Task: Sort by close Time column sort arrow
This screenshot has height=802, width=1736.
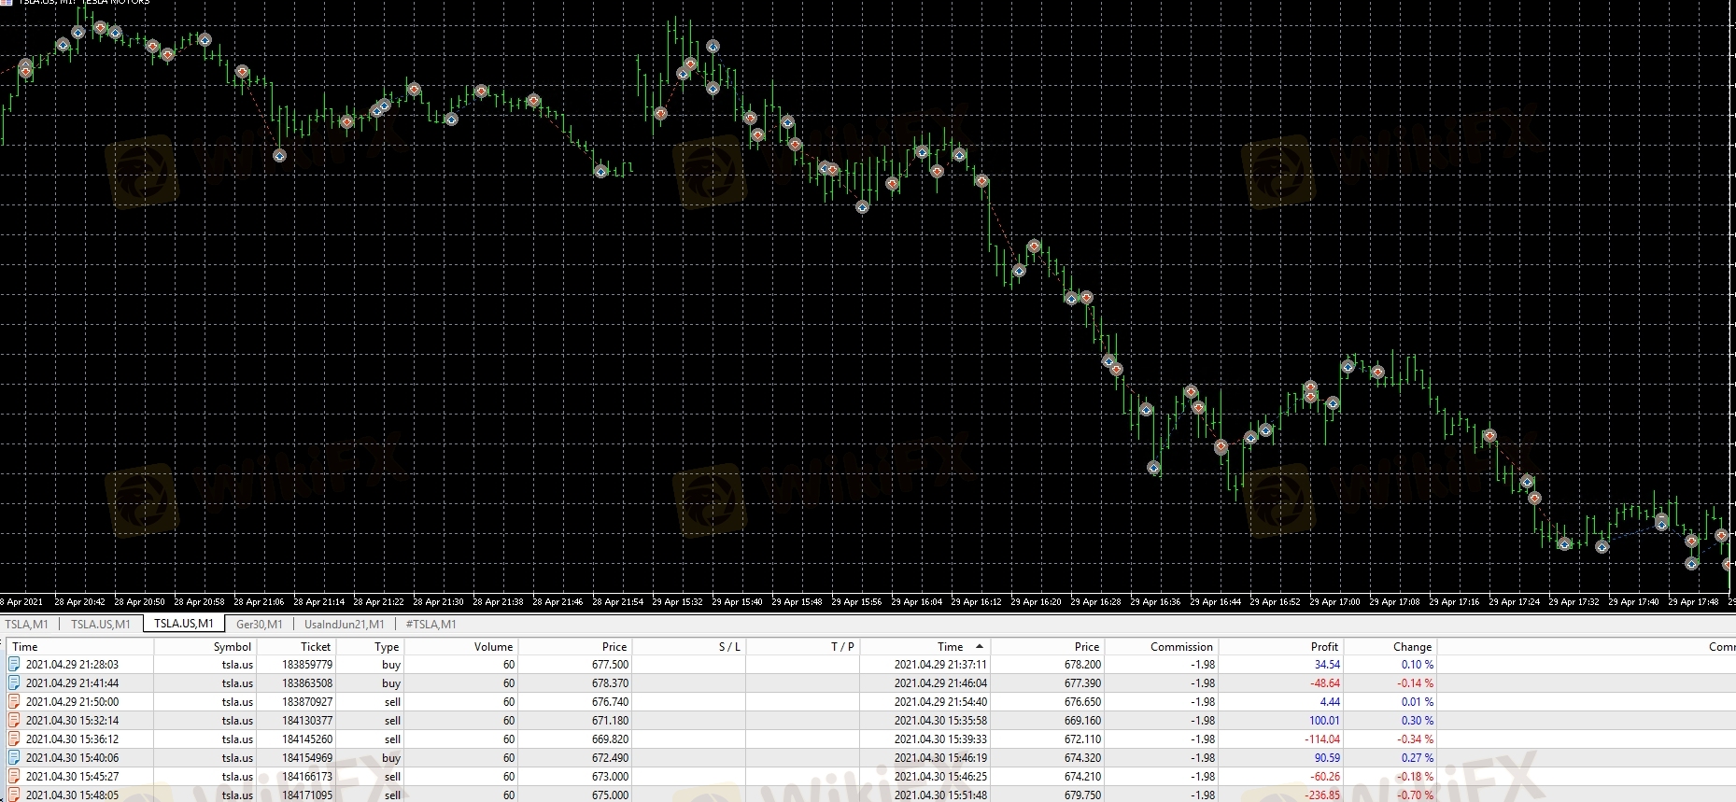Action: [x=979, y=646]
